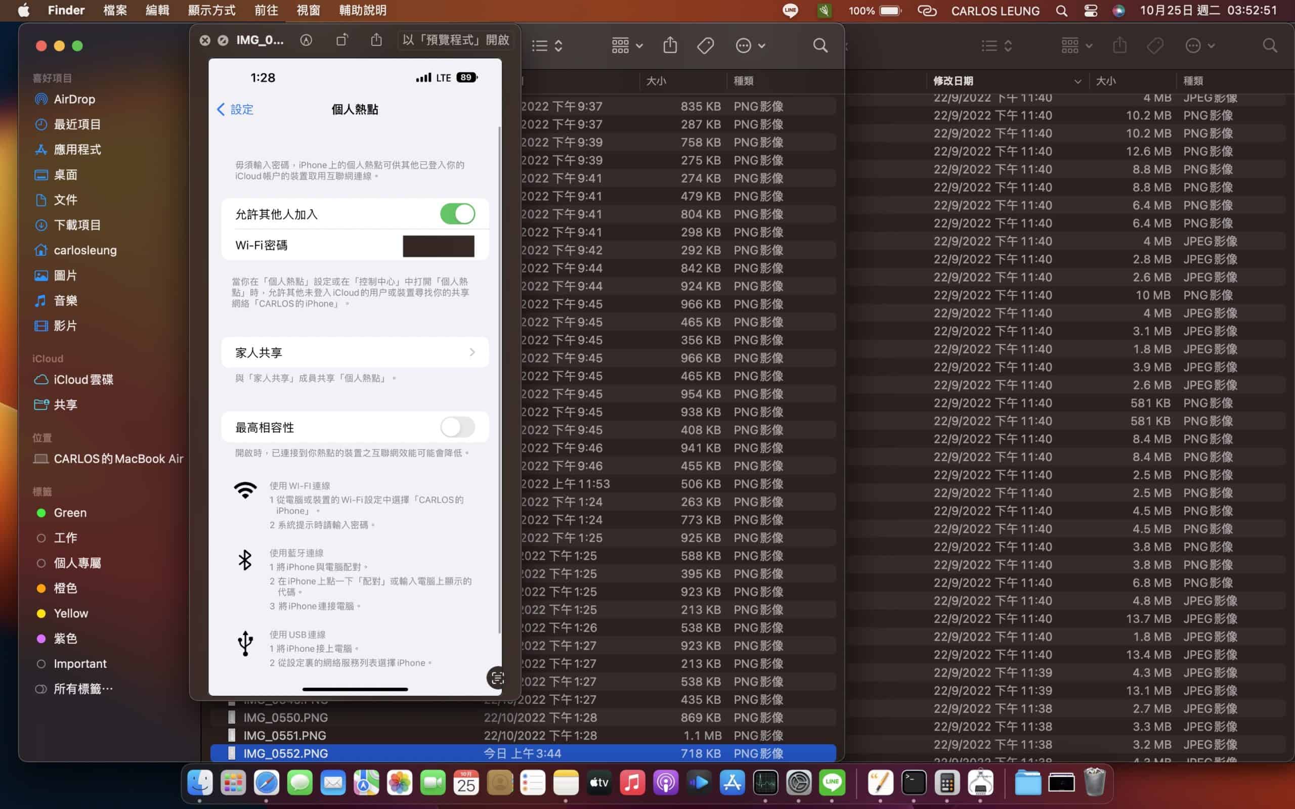This screenshot has width=1295, height=809.
Task: Open Control Center in the menu bar
Action: tap(1091, 11)
